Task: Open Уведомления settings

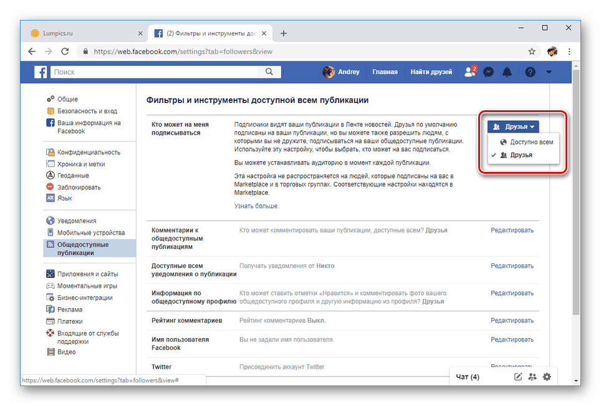Action: click(x=77, y=221)
